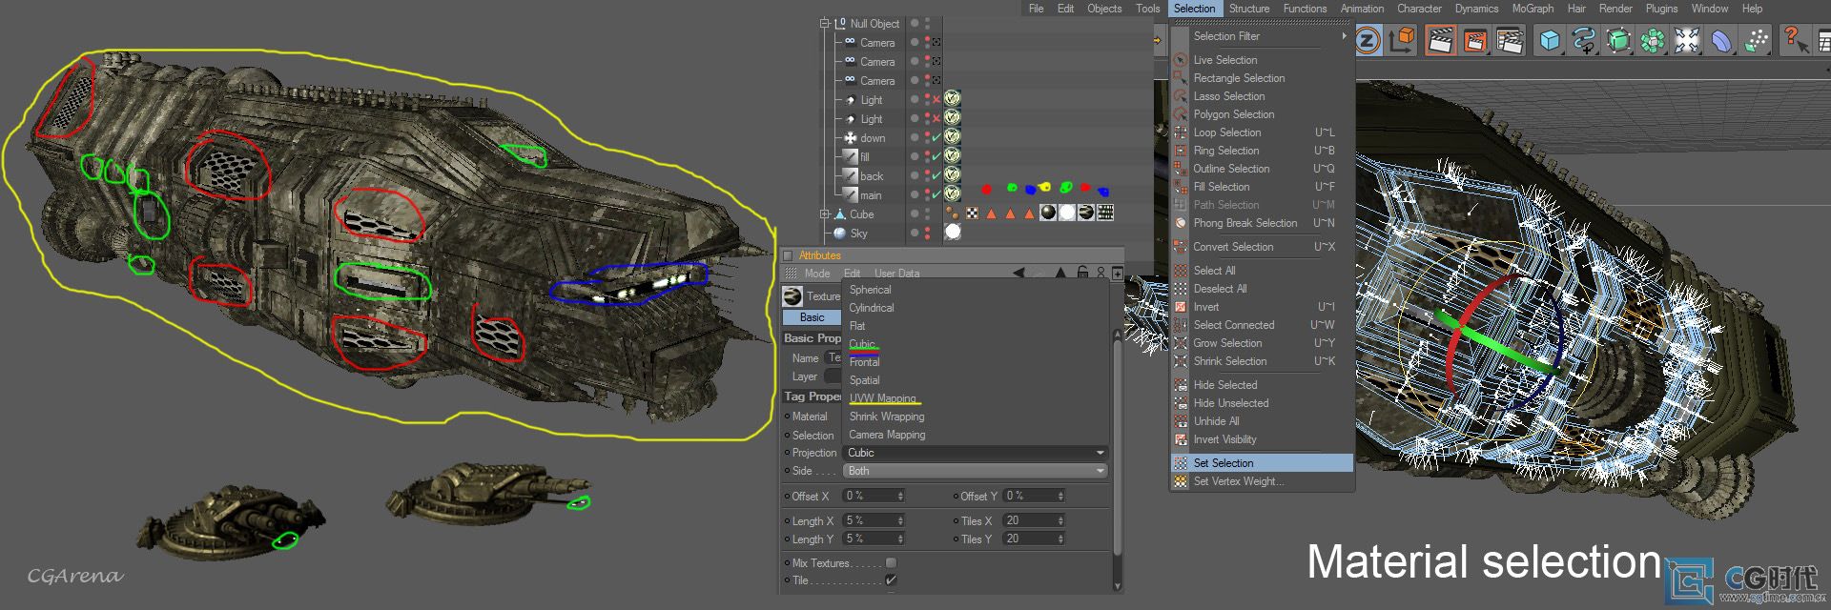Open the Attributes panel's User Data menu
The width and height of the screenshot is (1831, 610).
(x=897, y=274)
